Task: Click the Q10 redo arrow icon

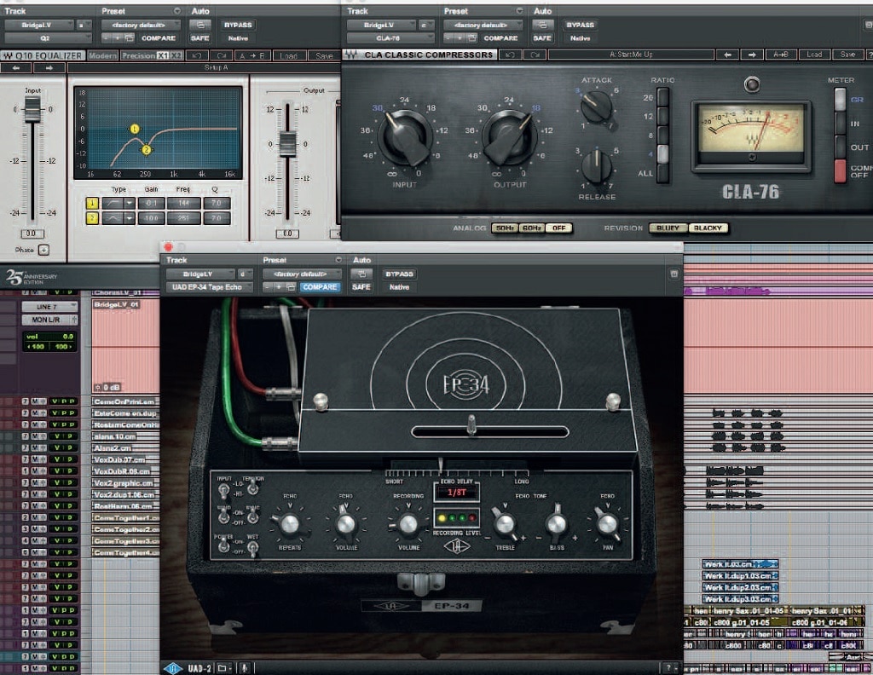Action: (x=221, y=55)
